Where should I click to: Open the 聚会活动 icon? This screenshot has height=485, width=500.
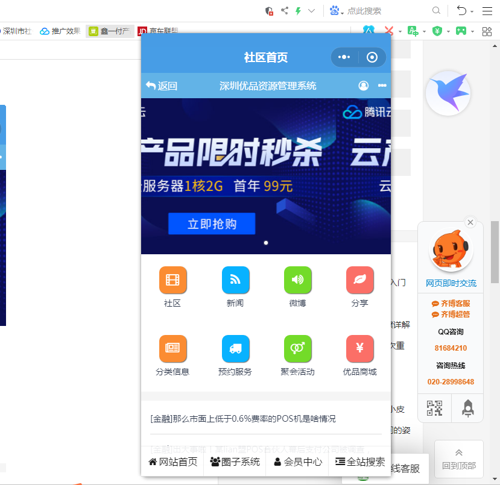297,349
